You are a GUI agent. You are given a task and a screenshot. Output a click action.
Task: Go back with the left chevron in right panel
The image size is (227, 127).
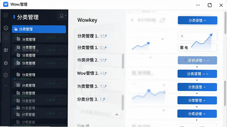(132, 20)
